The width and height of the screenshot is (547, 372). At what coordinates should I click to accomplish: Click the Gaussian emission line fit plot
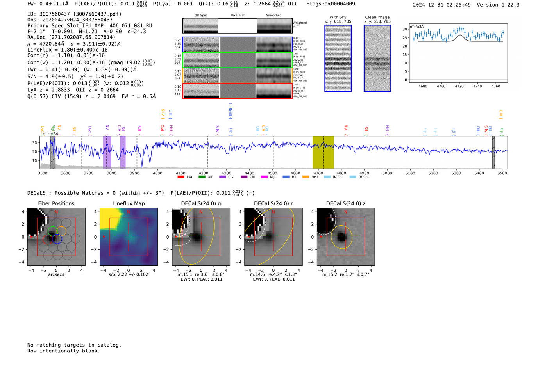(458, 53)
